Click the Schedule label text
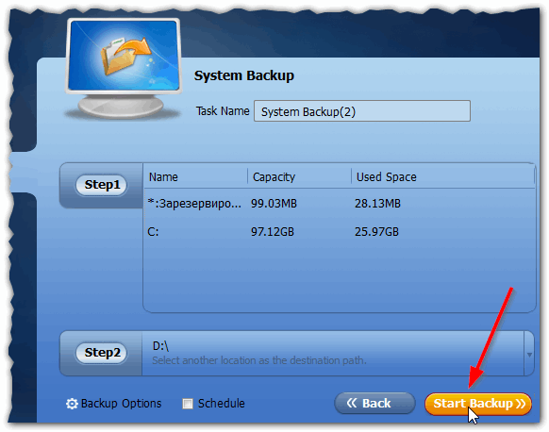Screen dimensions: 549x432 point(222,404)
